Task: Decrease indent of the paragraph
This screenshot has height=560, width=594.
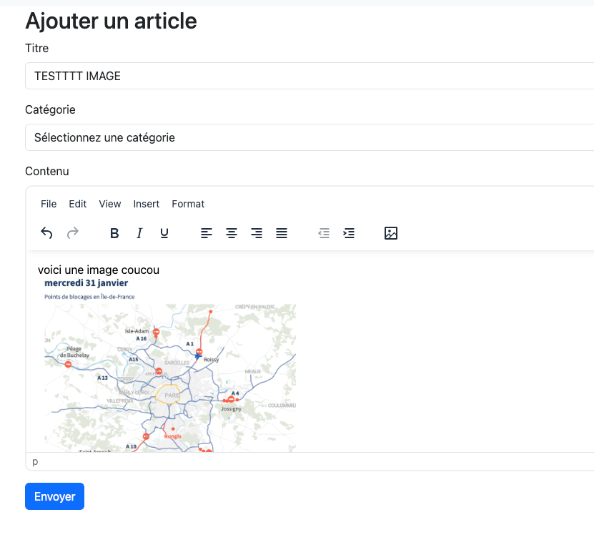Action: (324, 232)
